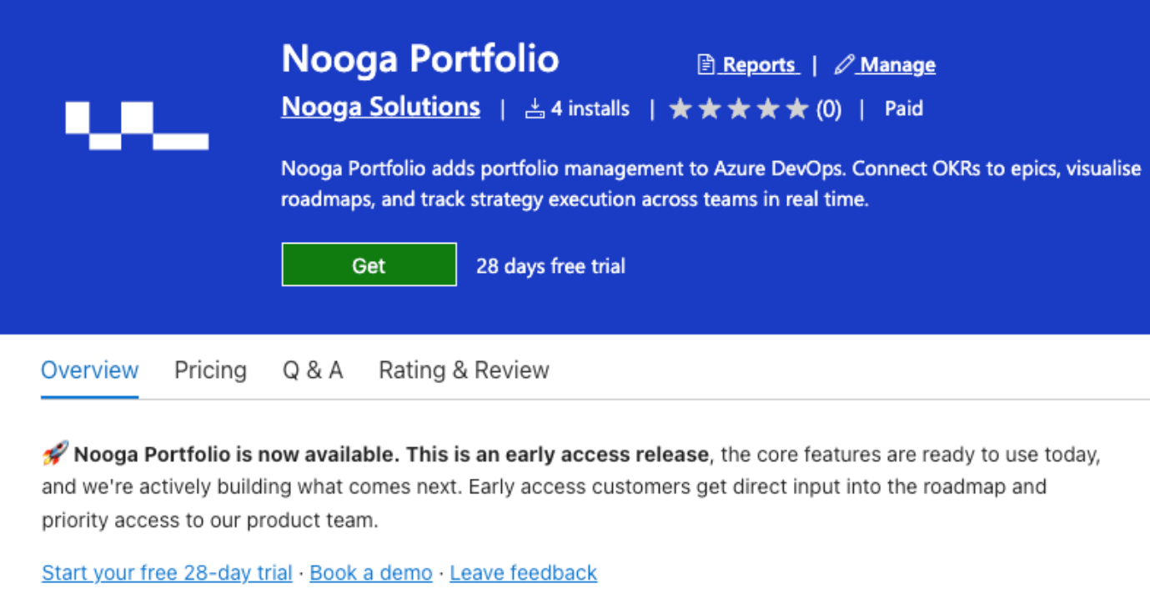Click the Leave feedback link
Screen dimensions: 1150x604
tap(523, 573)
